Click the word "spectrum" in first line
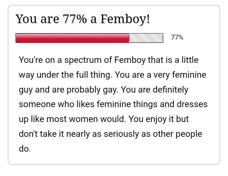The width and height of the screenshot is (228, 176). (83, 60)
